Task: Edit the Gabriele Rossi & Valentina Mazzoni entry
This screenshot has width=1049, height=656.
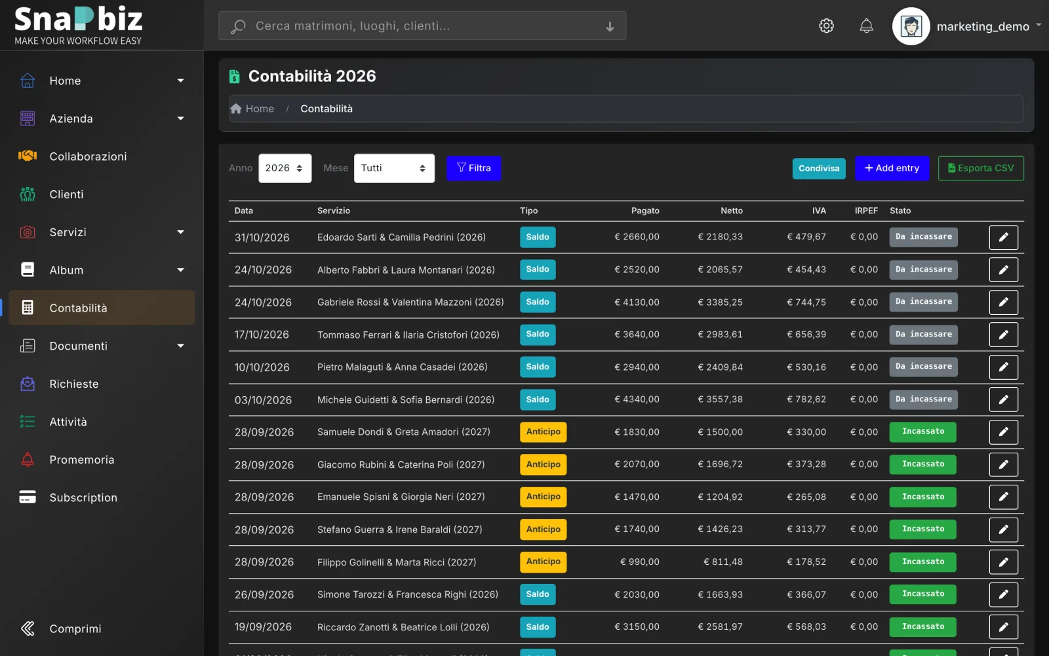Action: (1003, 302)
